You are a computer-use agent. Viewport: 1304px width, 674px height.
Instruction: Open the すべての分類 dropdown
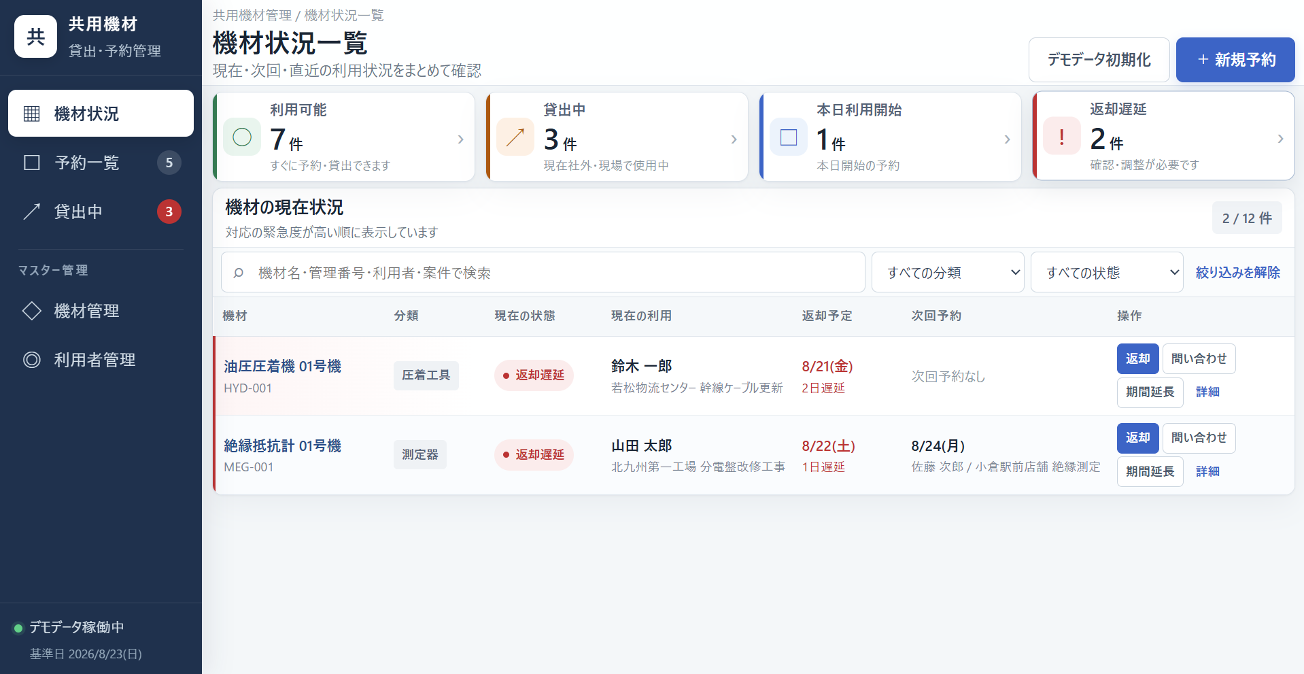[948, 272]
